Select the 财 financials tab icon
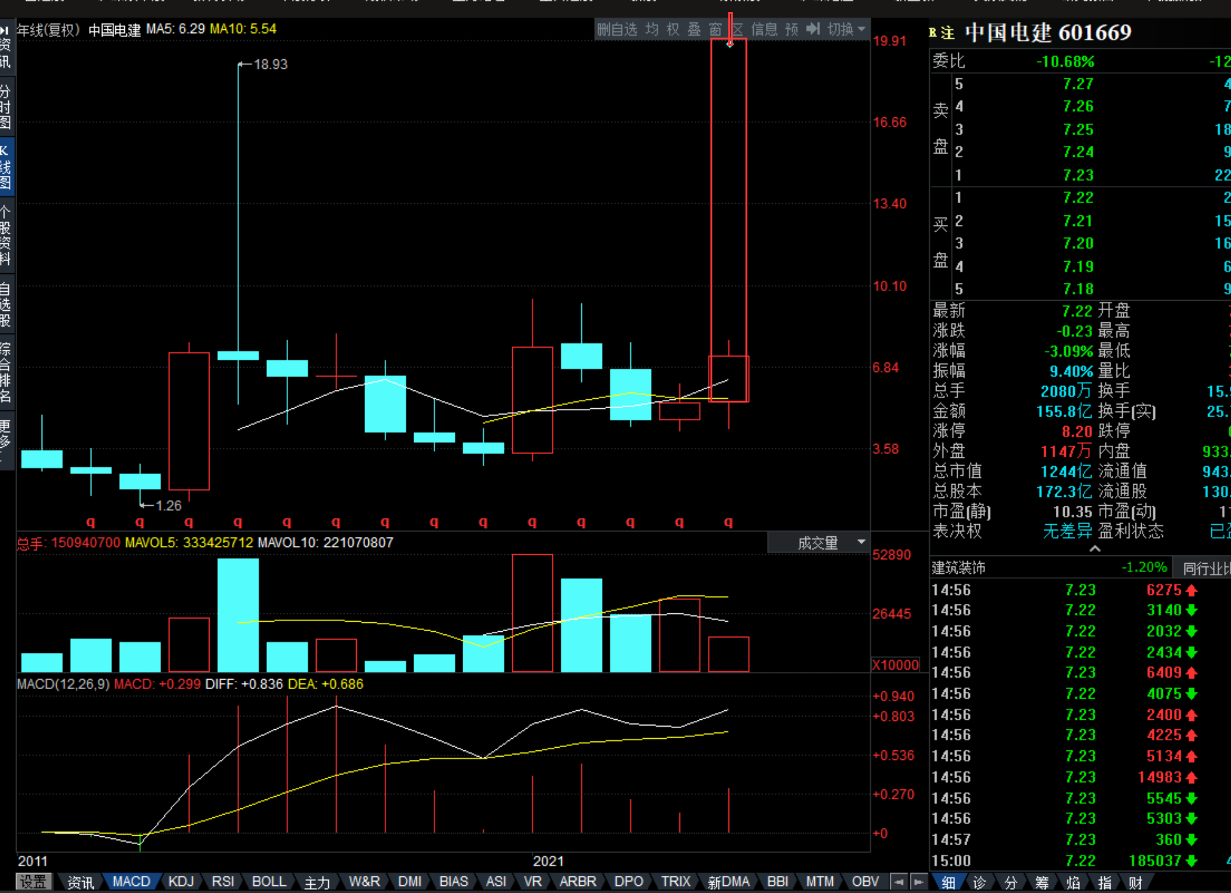 point(1135,882)
